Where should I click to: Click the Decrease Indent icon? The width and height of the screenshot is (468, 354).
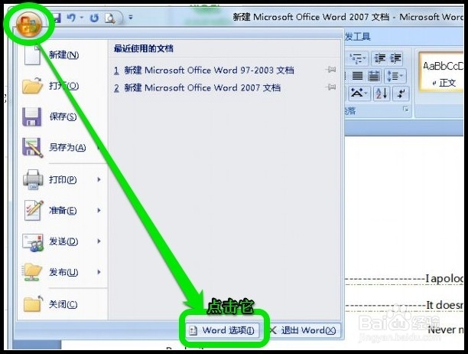point(380,58)
